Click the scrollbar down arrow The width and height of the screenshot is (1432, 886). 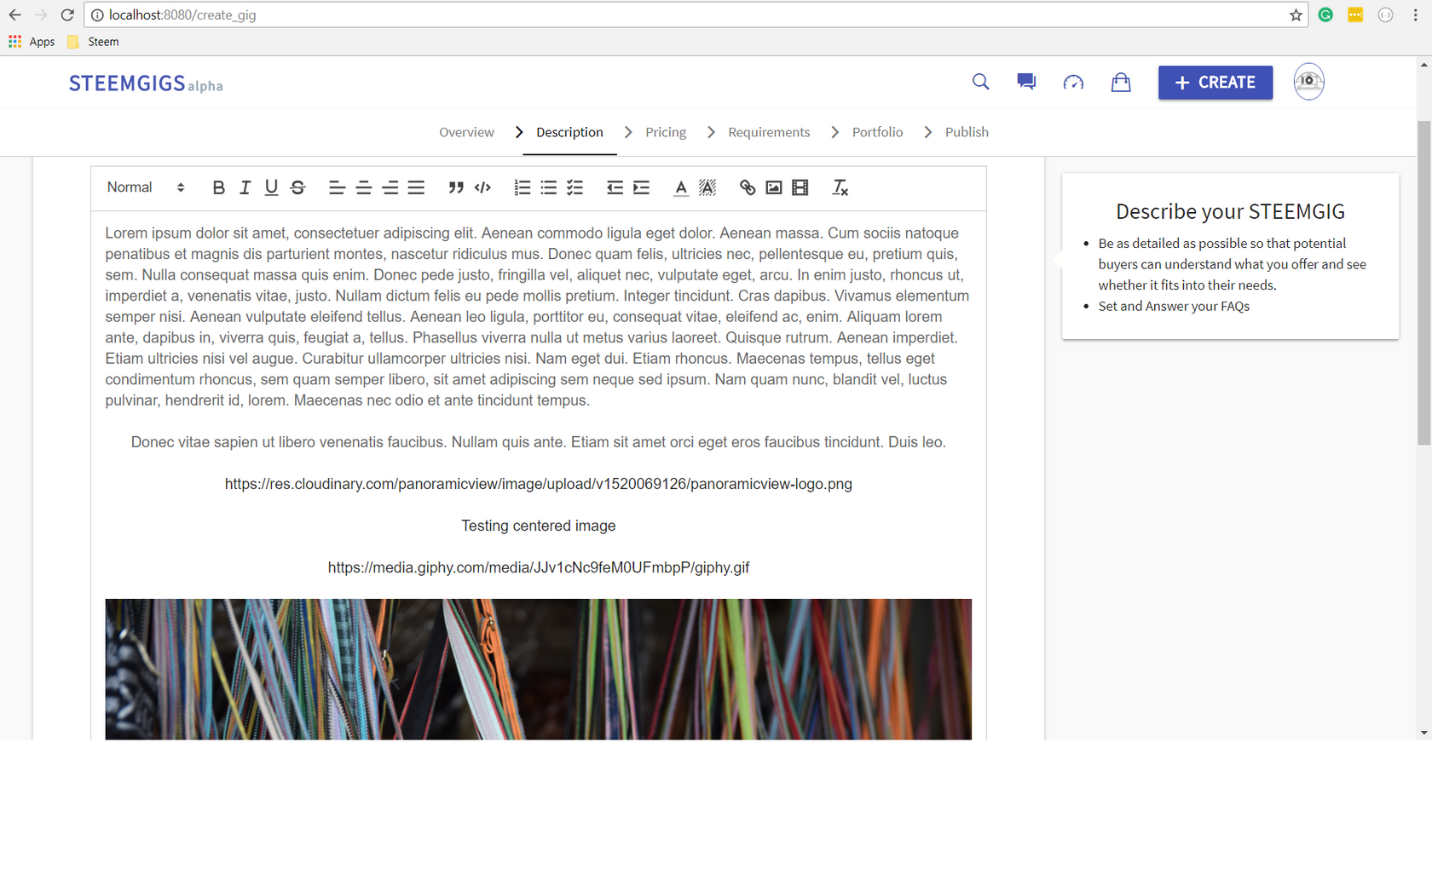click(1424, 733)
